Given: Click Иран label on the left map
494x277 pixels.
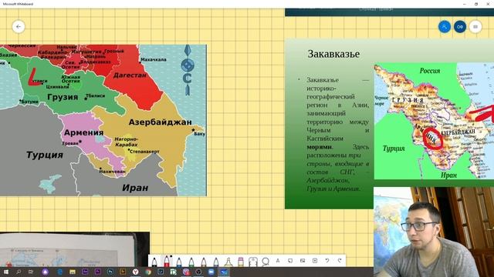Looking at the screenshot, I should [x=135, y=188].
